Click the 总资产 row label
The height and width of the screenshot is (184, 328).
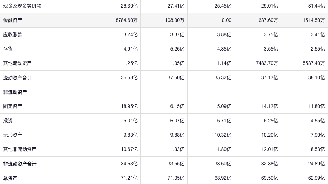point(10,178)
